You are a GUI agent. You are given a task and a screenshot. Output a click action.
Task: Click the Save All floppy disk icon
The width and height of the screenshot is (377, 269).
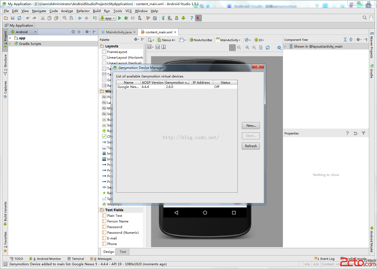pos(12,18)
